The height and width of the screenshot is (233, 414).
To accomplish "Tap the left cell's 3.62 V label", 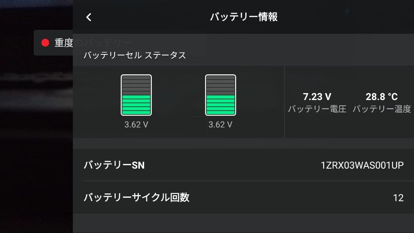I will point(136,124).
